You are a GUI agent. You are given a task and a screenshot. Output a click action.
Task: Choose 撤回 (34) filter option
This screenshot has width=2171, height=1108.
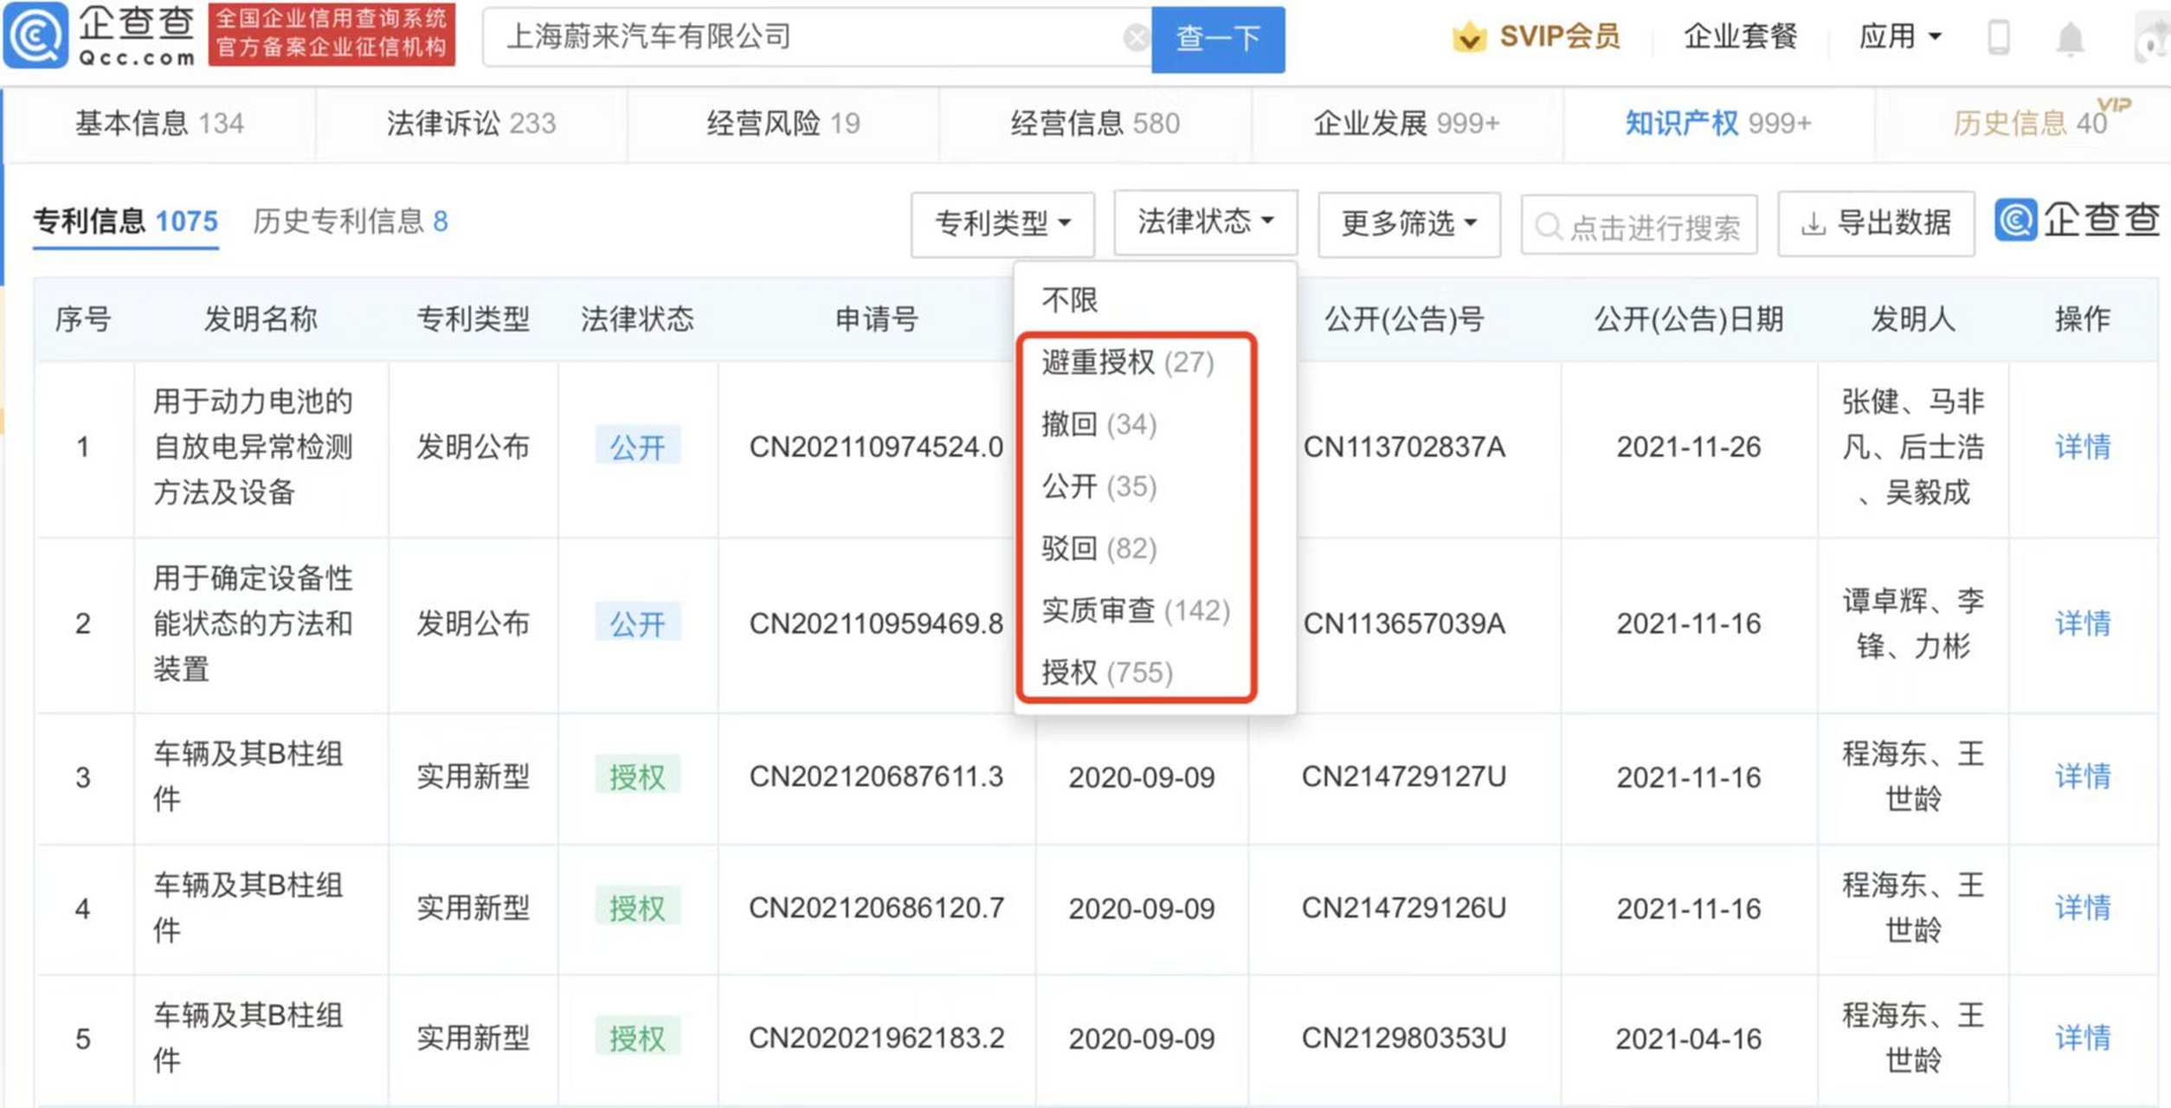tap(1099, 424)
